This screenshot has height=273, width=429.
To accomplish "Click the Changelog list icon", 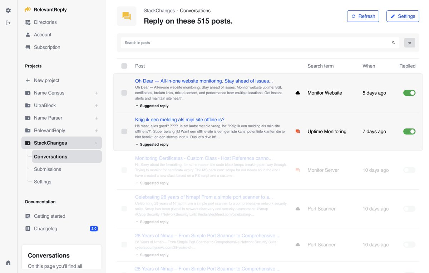I will (x=28, y=228).
